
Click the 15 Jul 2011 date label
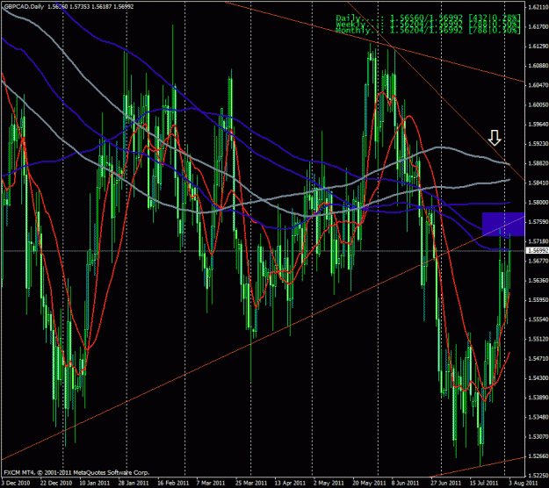click(x=484, y=483)
